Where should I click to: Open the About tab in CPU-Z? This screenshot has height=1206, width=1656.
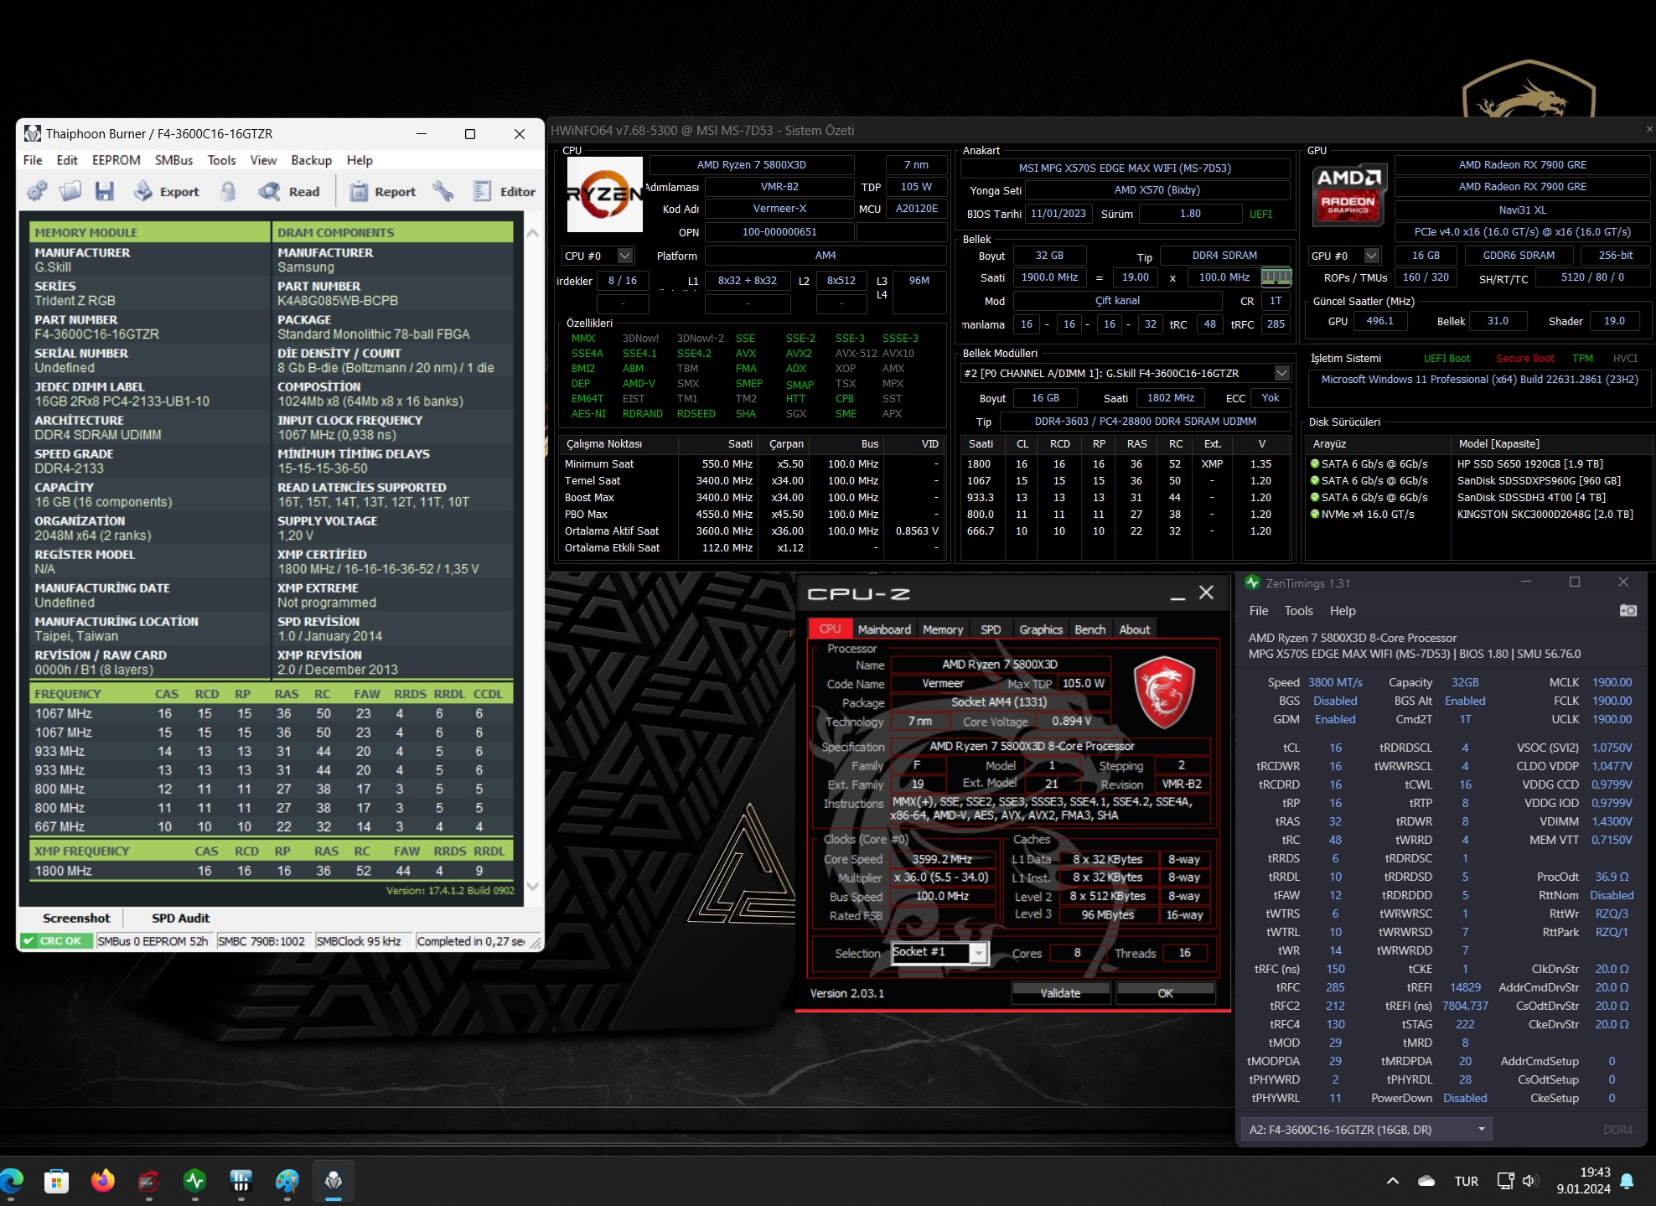1135,629
